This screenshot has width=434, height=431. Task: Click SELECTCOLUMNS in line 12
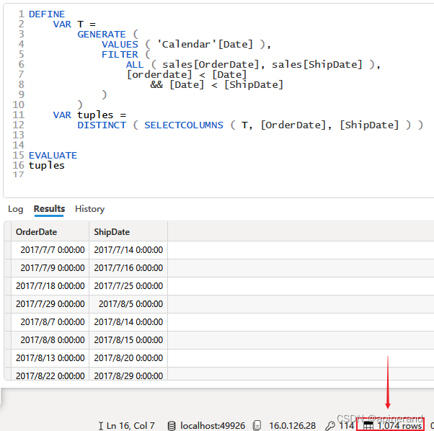click(x=184, y=125)
